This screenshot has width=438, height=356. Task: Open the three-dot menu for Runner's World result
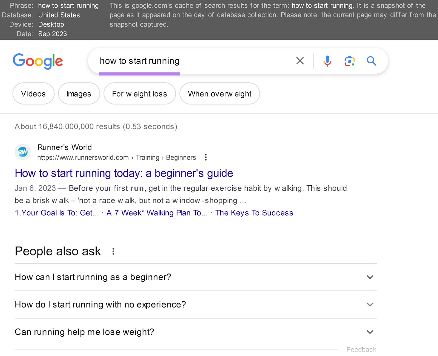[x=206, y=157]
